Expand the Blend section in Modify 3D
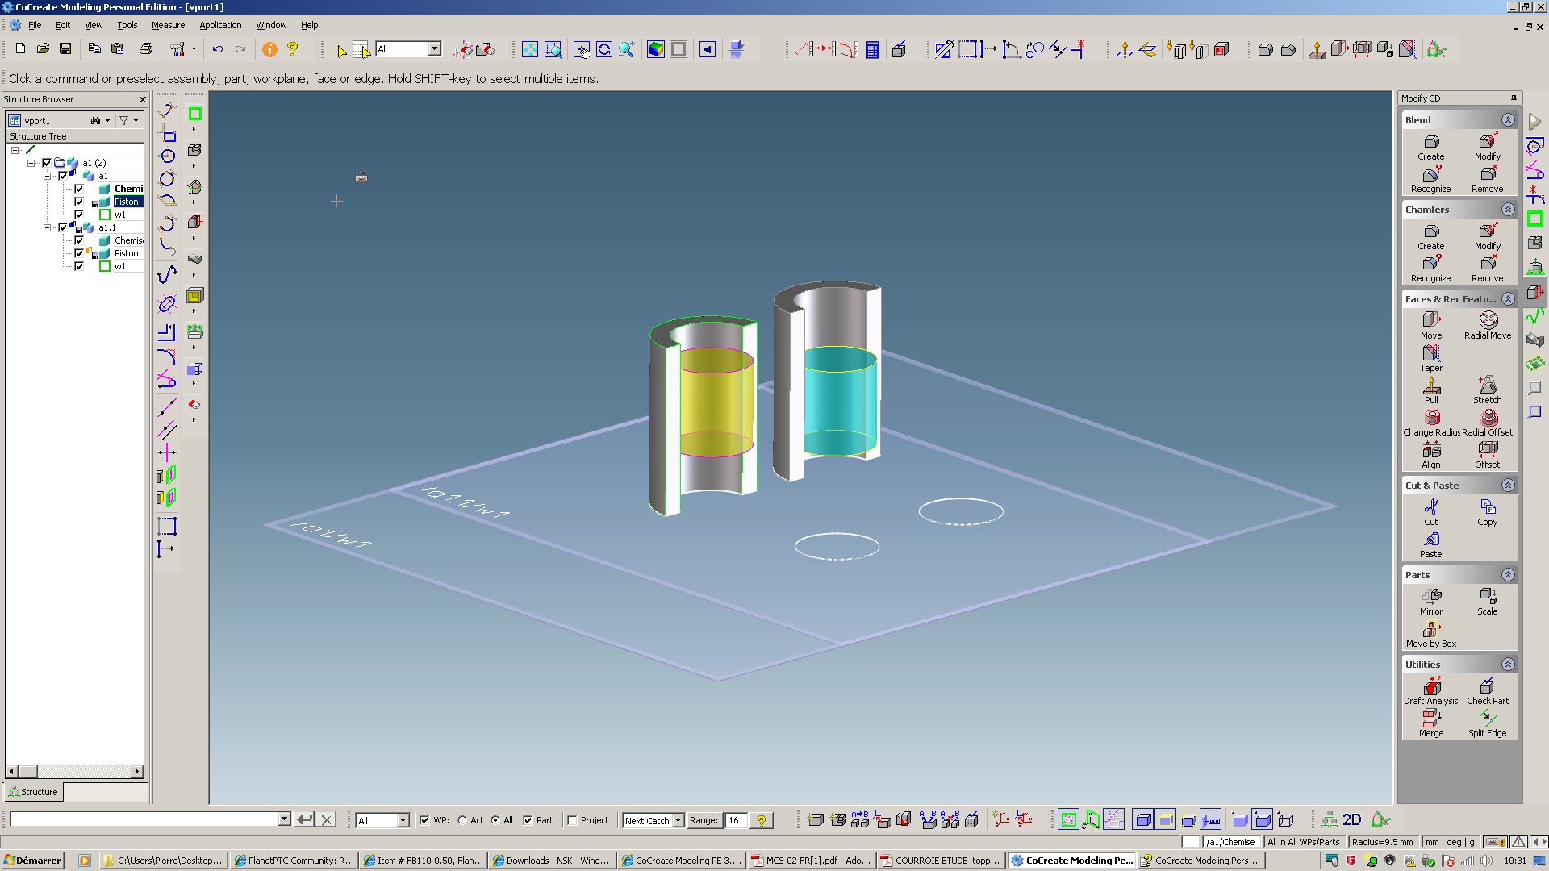This screenshot has width=1549, height=871. click(1509, 119)
